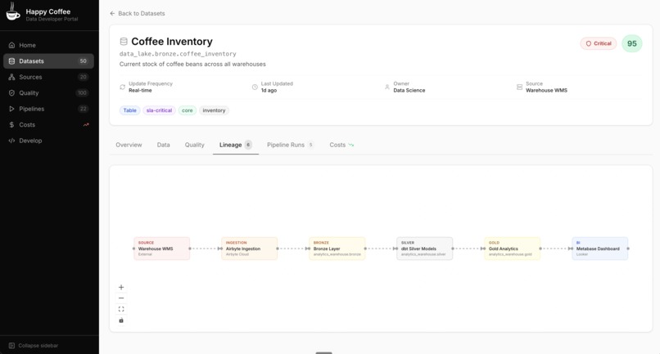
Task: Click the Owner person icon
Action: click(387, 87)
